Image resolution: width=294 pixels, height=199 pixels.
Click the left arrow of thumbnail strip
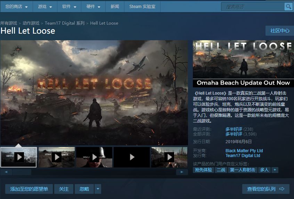6,172
